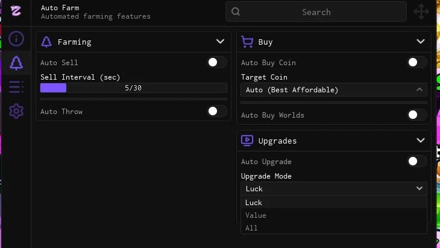
Task: Open settings gear in sidebar
Action: coord(16,111)
